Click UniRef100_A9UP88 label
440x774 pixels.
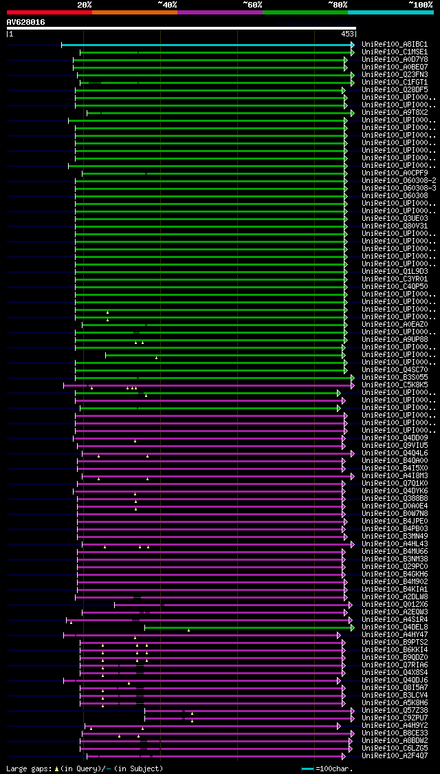point(395,340)
